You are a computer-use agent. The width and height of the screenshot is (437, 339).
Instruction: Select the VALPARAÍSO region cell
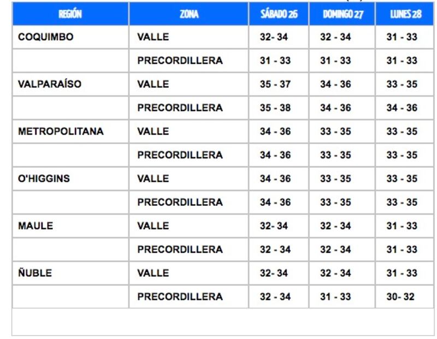coord(70,84)
